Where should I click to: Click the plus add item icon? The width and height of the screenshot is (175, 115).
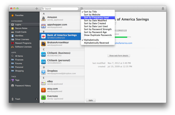click(37, 9)
